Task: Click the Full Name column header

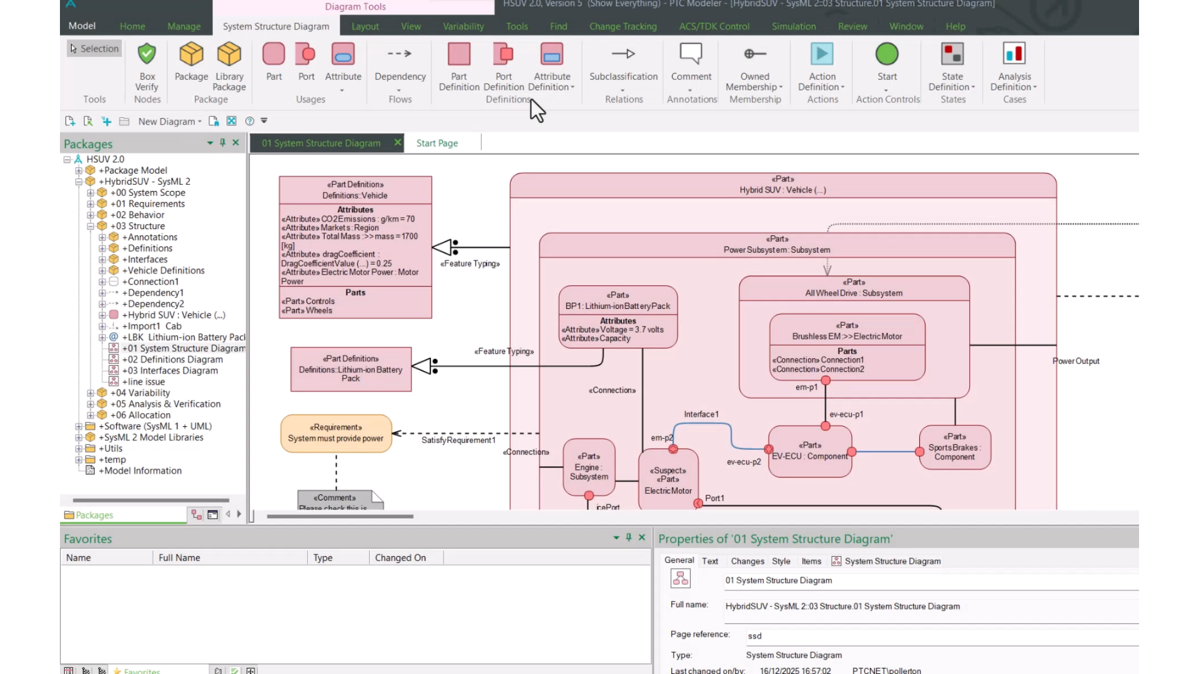Action: (229, 558)
